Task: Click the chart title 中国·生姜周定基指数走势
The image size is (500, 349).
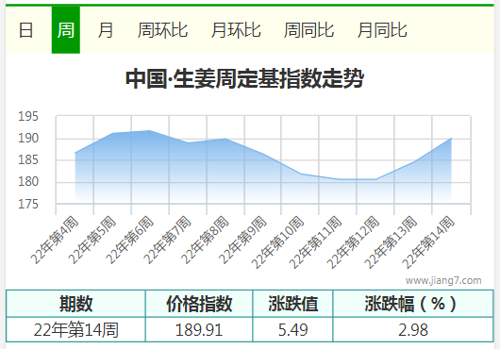Action: 245,78
